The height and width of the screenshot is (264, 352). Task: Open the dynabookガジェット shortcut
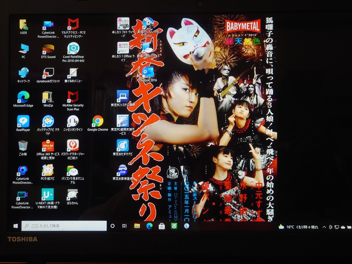48,75
